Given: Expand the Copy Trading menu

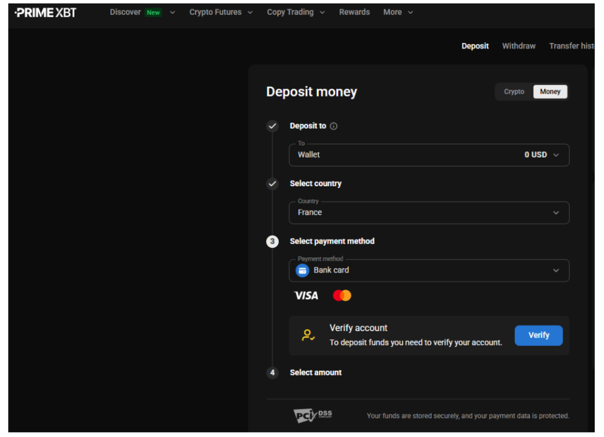Looking at the screenshot, I should [x=296, y=12].
